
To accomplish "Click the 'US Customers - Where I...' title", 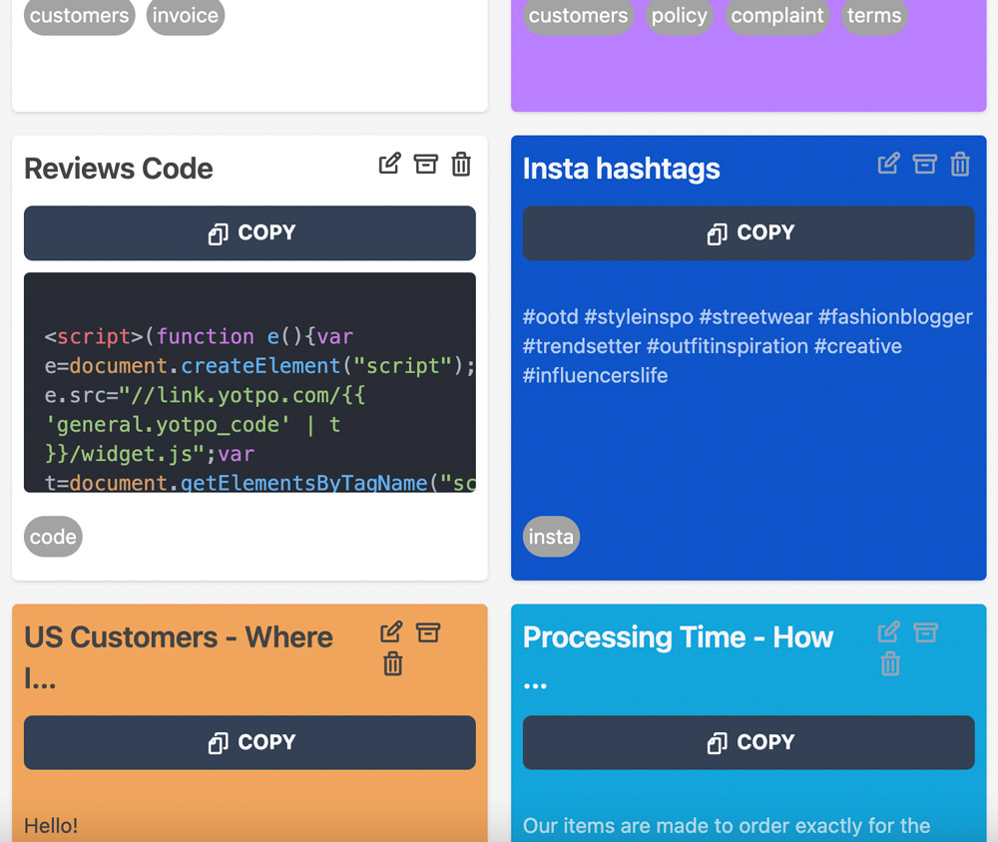I will pyautogui.click(x=179, y=657).
